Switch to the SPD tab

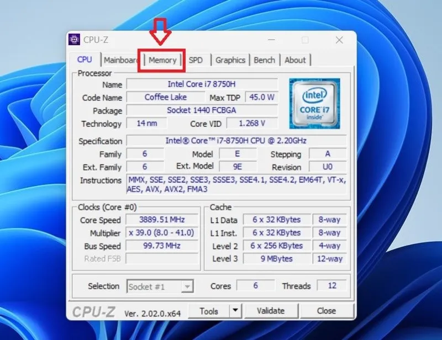pos(197,60)
